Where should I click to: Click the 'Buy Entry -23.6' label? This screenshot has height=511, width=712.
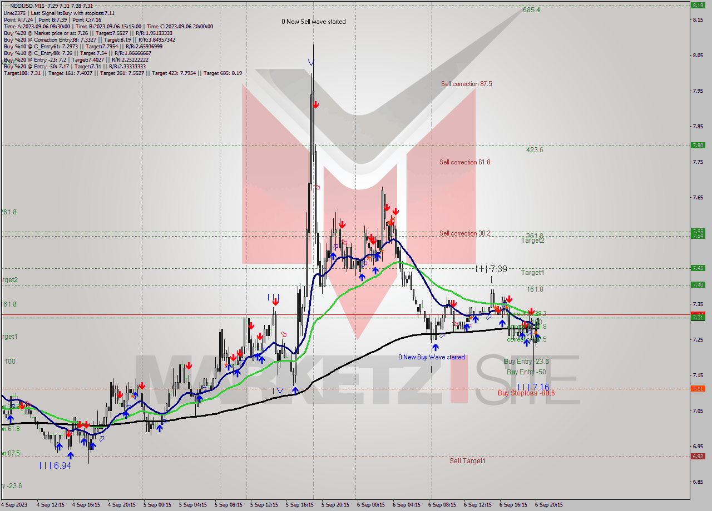pyautogui.click(x=525, y=362)
